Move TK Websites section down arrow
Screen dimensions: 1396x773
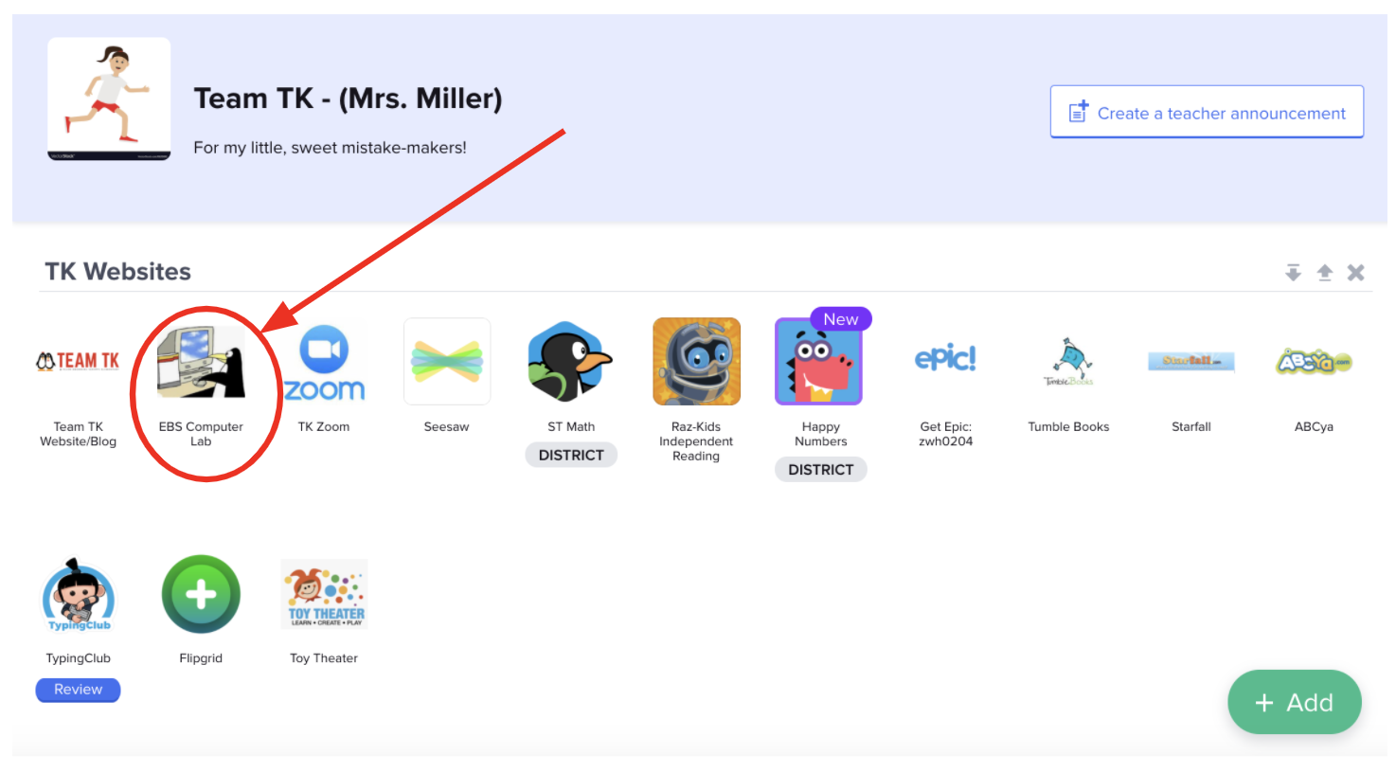tap(1293, 273)
